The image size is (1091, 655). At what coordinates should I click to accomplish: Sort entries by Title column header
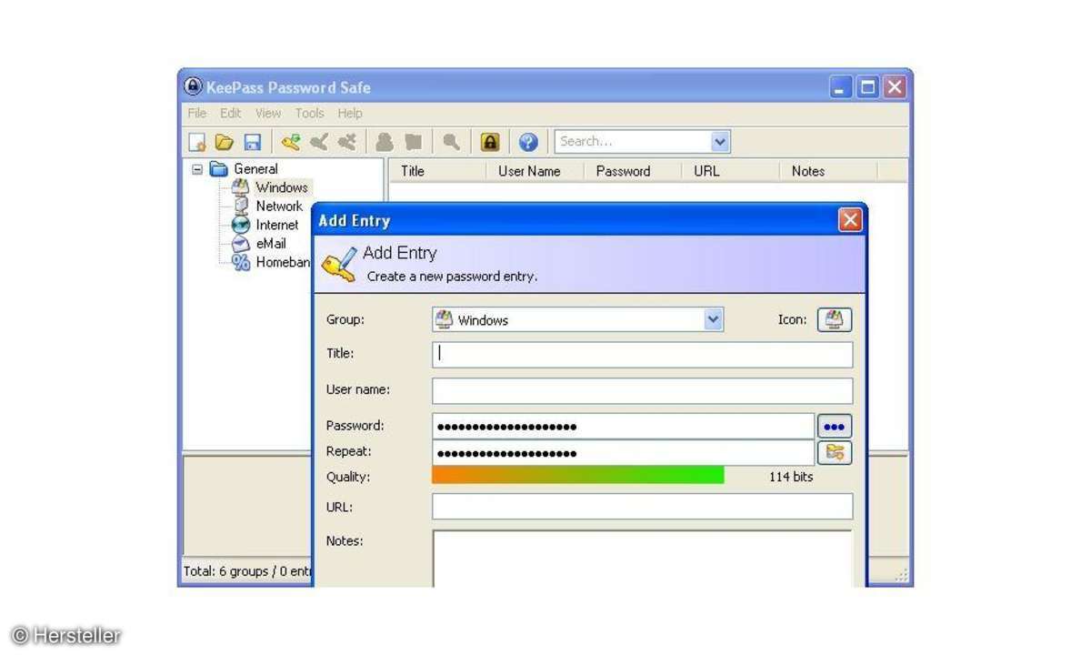coord(438,171)
